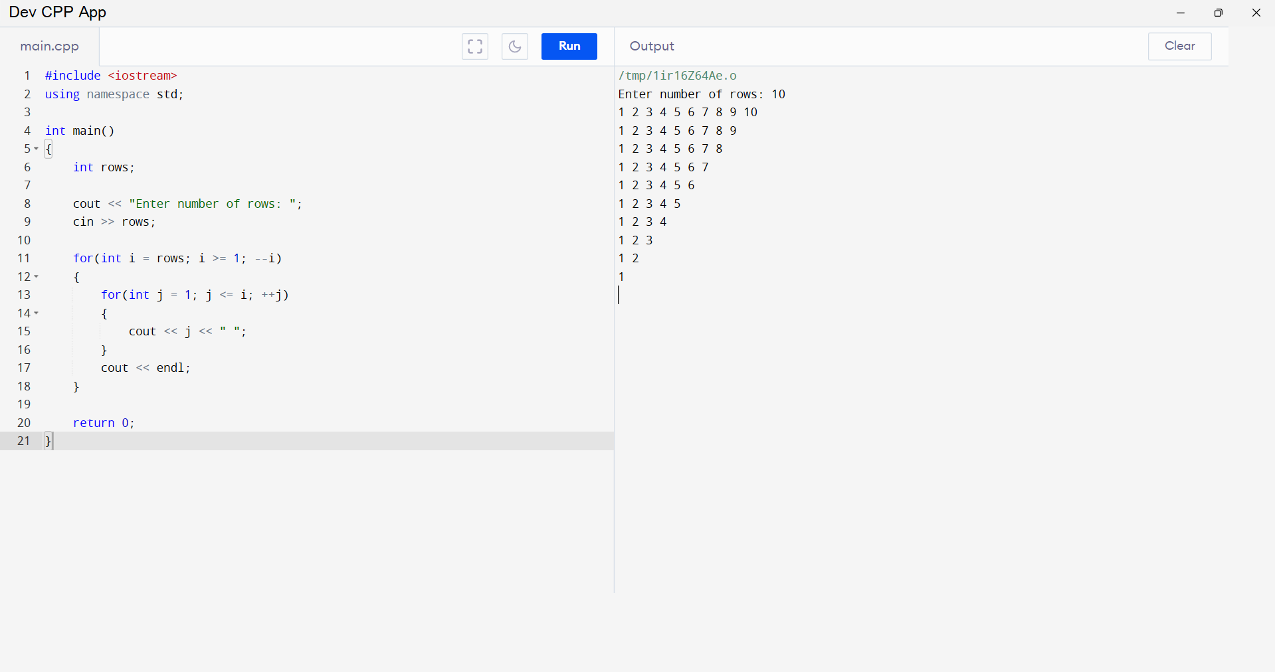Screen dimensions: 1275x672
Task: Place cursor on 'int rows;' line
Action: (x=104, y=167)
